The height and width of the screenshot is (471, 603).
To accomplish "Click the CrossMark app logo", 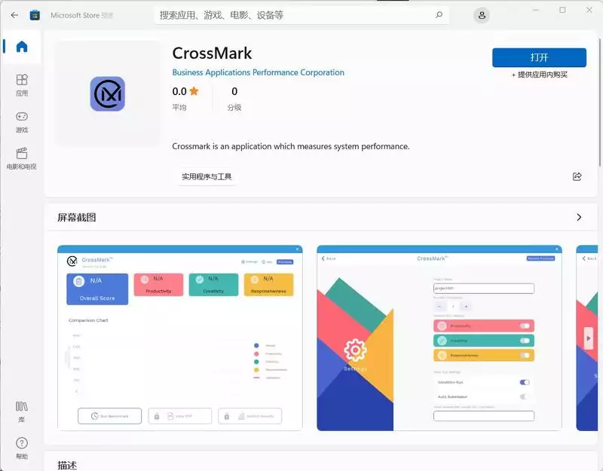I will (x=108, y=93).
